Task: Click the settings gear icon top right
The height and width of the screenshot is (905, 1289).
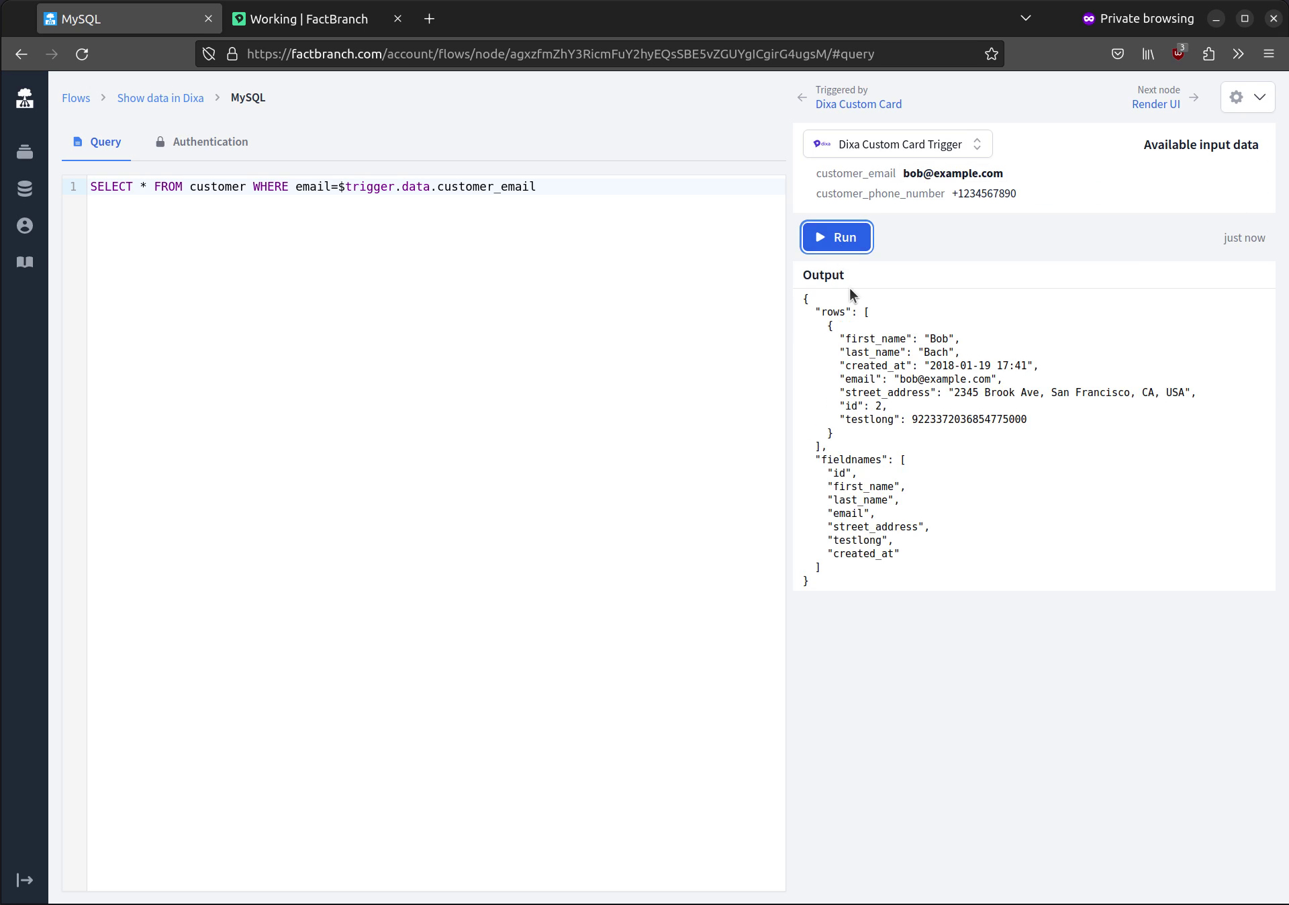Action: tap(1237, 97)
